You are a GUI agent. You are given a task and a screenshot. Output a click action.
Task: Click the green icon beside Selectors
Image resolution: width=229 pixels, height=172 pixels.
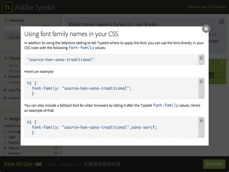pyautogui.click(x=5, y=20)
